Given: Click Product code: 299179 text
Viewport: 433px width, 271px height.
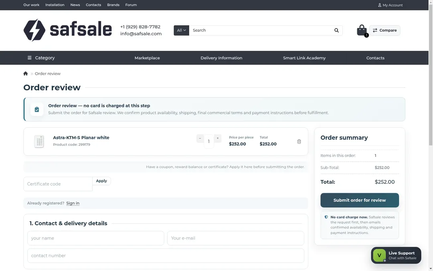Looking at the screenshot, I should point(71,145).
